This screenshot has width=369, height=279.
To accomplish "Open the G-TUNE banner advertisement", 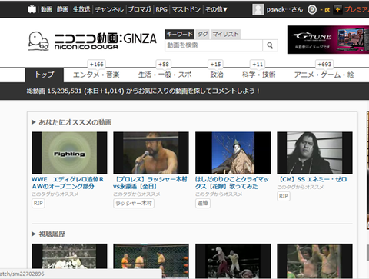I will click(328, 40).
